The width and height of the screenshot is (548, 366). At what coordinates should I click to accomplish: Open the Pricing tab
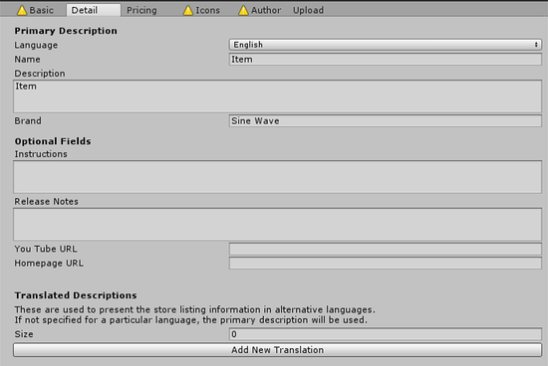(141, 10)
